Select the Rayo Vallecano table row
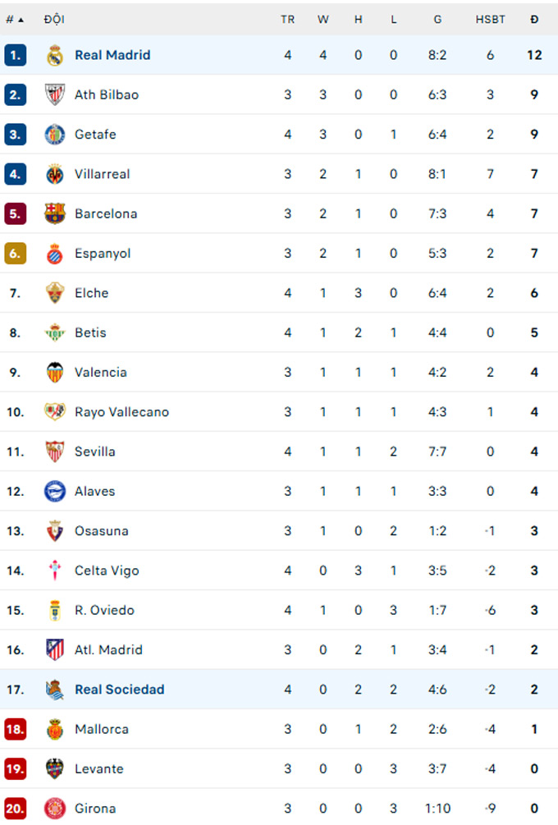 [279, 412]
